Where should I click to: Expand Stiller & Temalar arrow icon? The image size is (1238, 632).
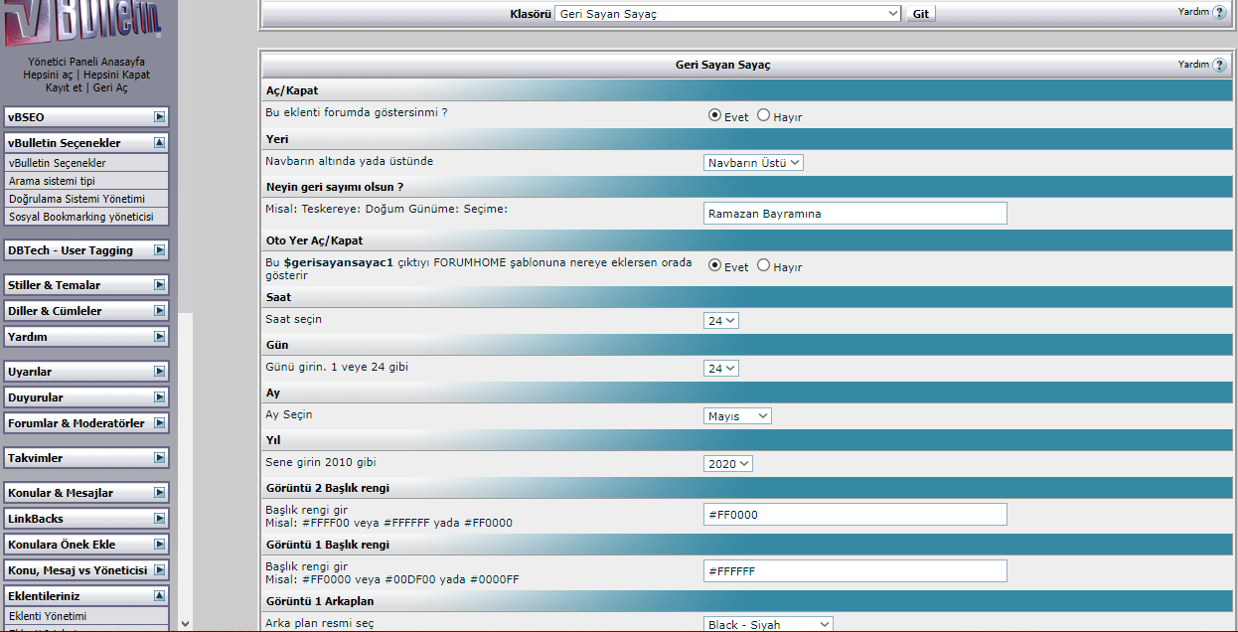tap(159, 285)
